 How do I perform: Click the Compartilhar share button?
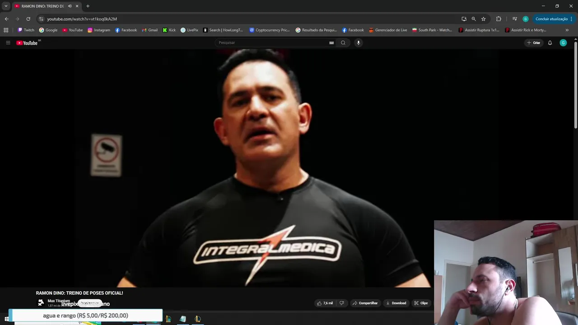(365, 303)
